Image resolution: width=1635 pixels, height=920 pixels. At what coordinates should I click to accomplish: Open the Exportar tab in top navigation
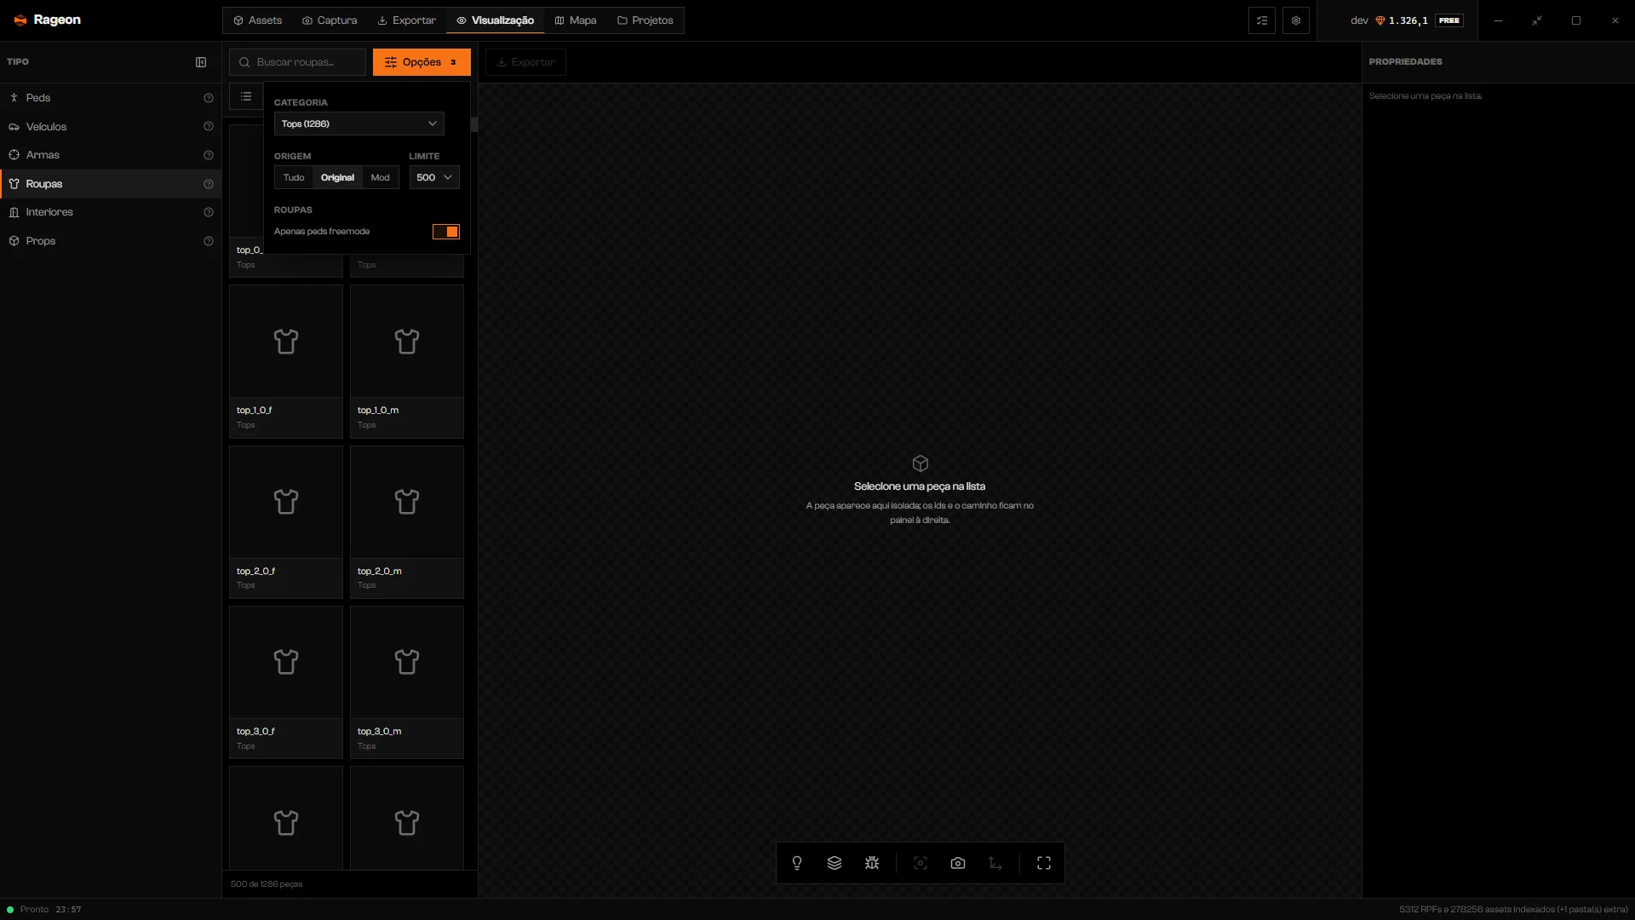[407, 20]
